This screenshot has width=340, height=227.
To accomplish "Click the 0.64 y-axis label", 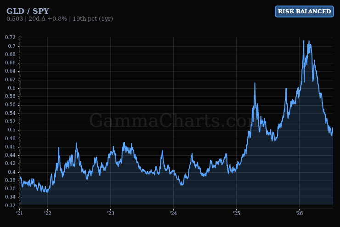I will (x=11, y=71).
